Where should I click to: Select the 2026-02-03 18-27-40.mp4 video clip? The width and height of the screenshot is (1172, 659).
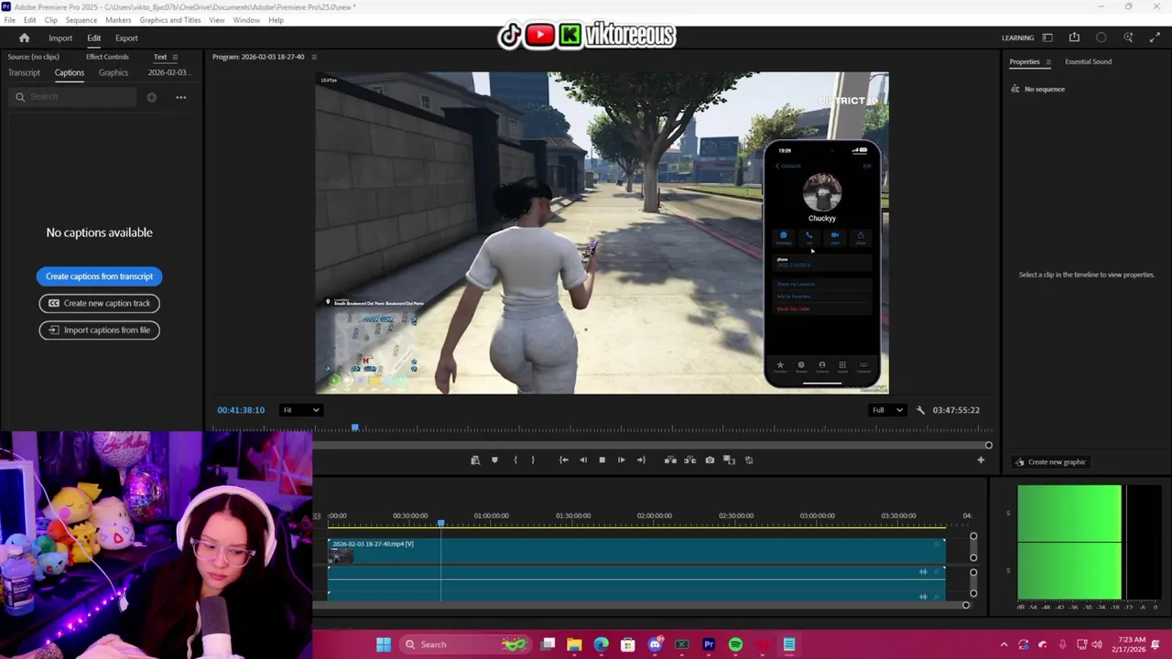635,549
